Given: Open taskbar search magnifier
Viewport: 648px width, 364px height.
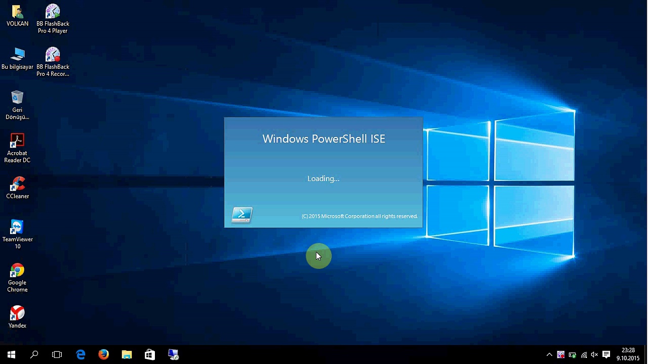Looking at the screenshot, I should pos(34,354).
